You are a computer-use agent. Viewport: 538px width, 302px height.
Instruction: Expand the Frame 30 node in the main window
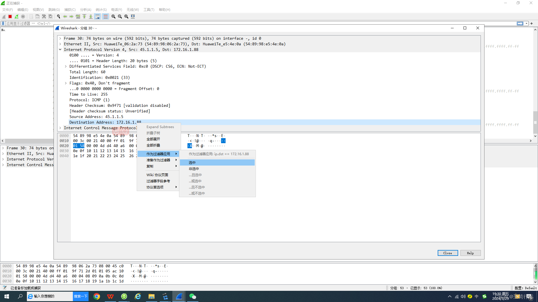click(3, 148)
